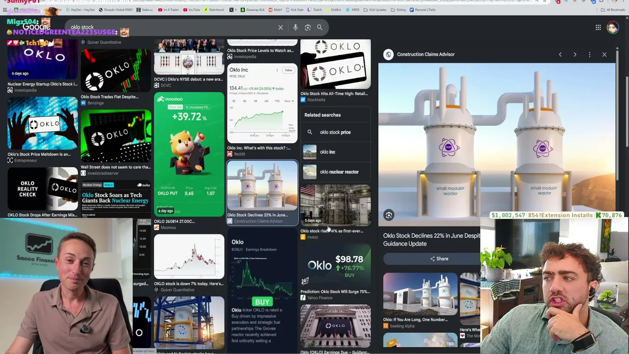
Task: Share the Oklo reactor image
Action: click(439, 259)
